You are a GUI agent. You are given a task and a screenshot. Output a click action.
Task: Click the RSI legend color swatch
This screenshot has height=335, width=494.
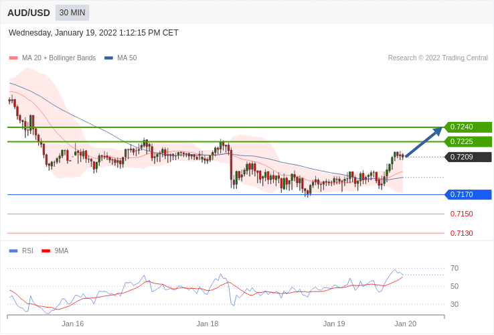13,251
